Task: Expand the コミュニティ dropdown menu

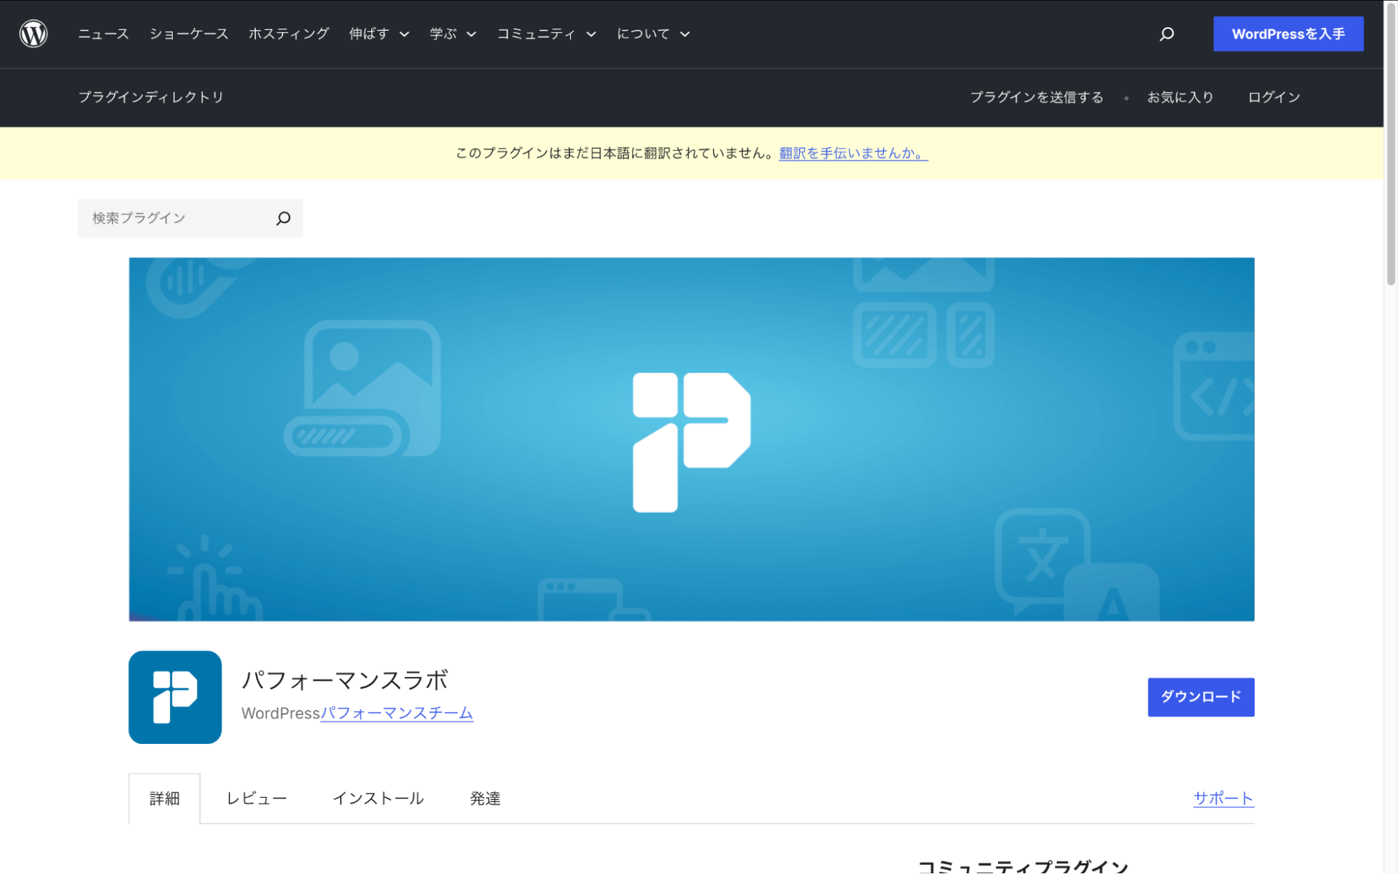Action: pyautogui.click(x=546, y=34)
